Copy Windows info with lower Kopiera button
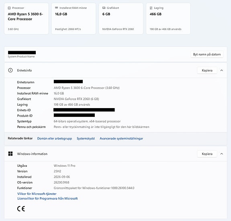 coord(207,154)
